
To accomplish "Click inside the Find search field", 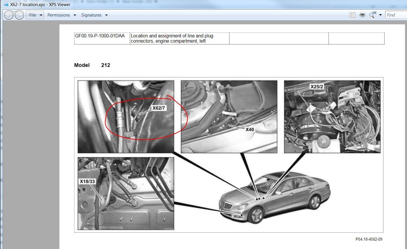I will 396,15.
